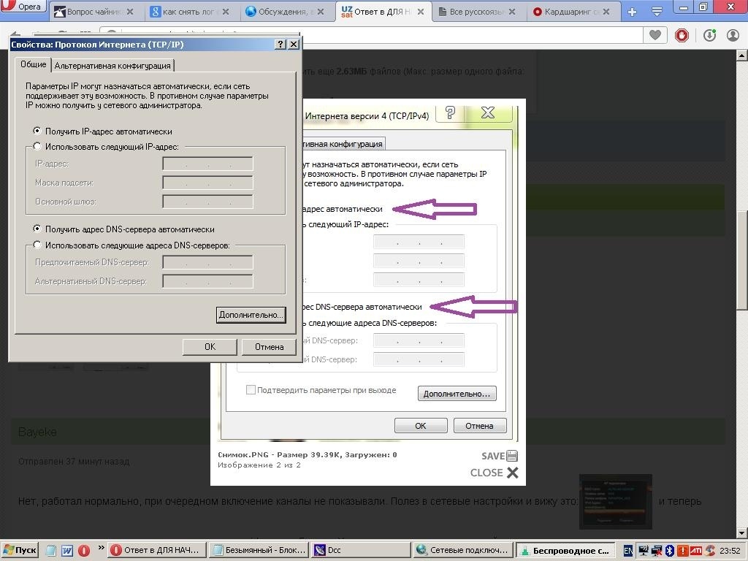The width and height of the screenshot is (748, 561).
Task: Open 'Беспроводное с...' taskbar button
Action: [x=565, y=551]
